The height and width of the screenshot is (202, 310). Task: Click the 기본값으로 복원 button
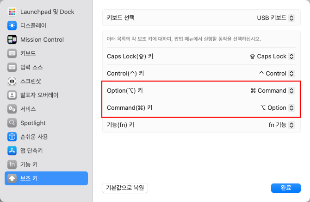point(125,188)
